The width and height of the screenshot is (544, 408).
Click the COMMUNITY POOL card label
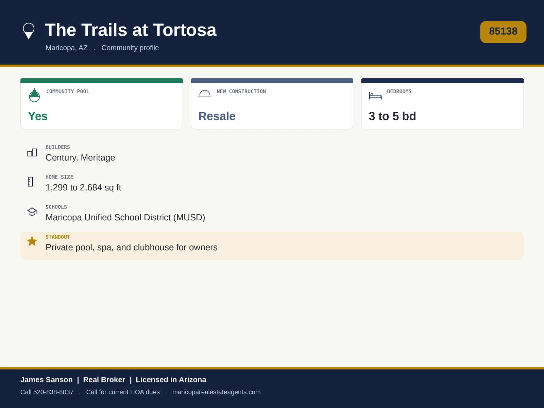(x=68, y=91)
